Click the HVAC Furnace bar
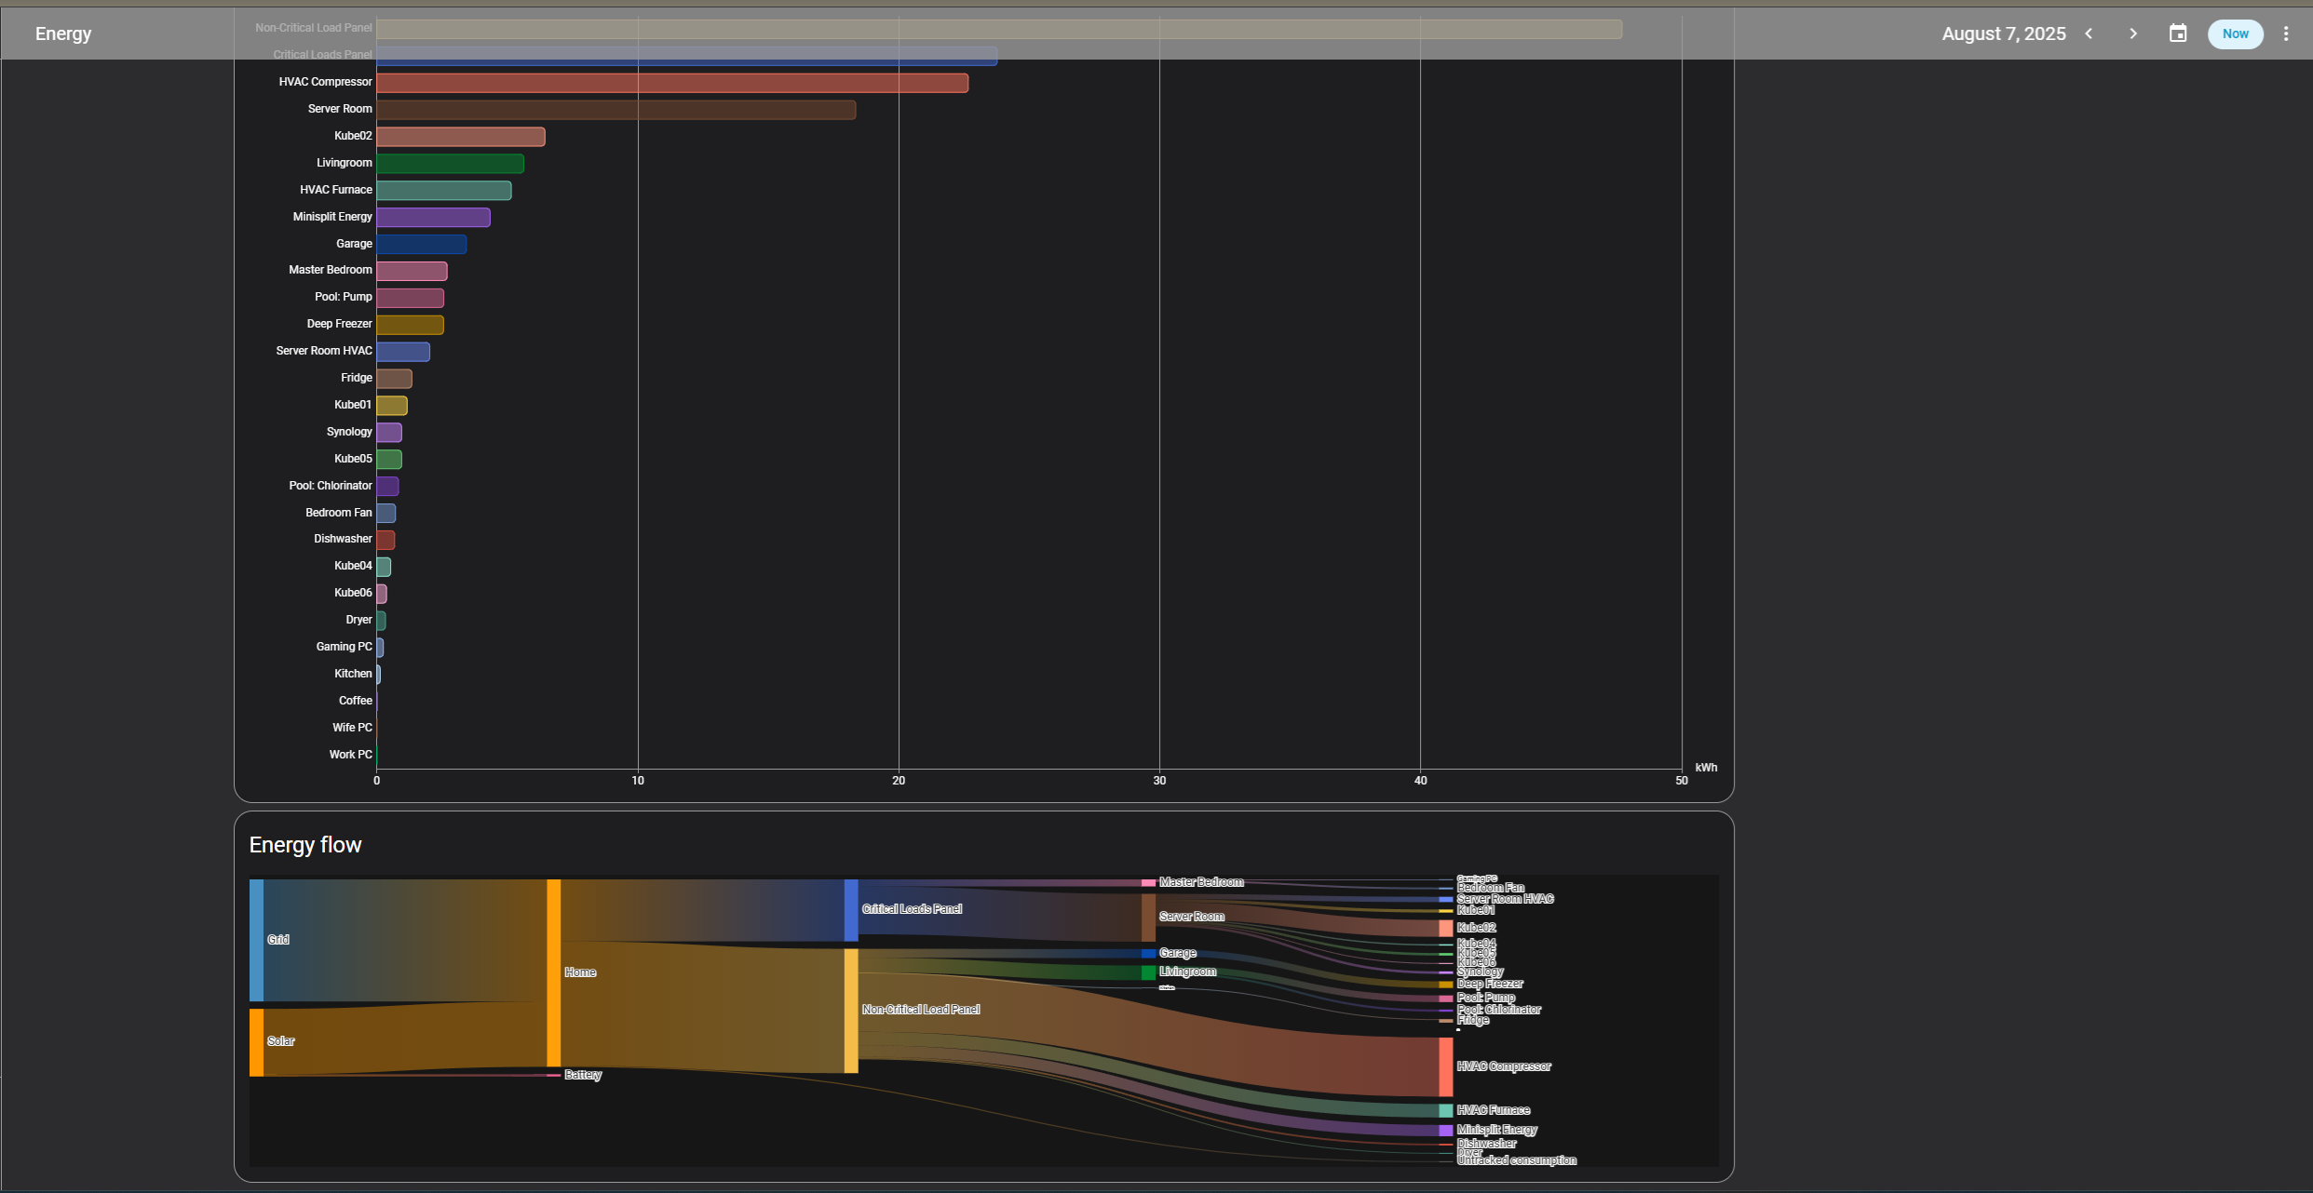Viewport: 2313px width, 1193px height. point(443,191)
